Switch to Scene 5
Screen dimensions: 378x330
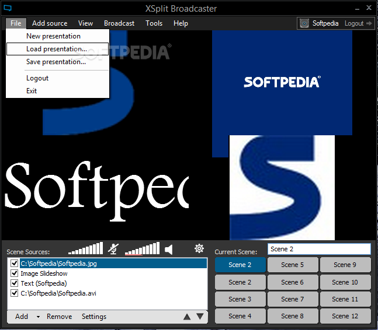(293, 265)
